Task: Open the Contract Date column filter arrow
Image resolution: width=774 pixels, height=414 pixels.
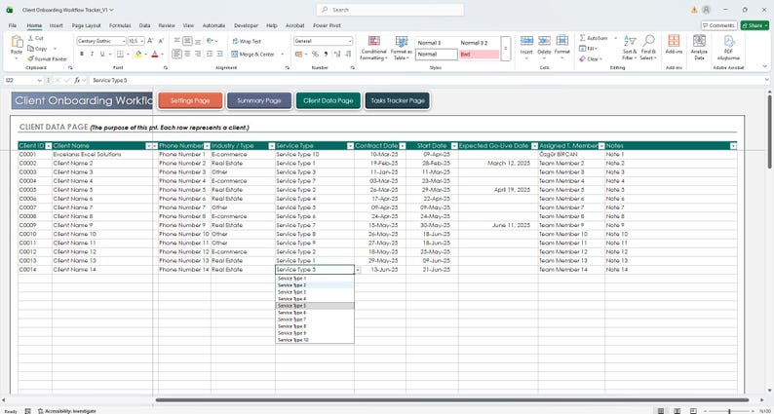Action: (403, 146)
